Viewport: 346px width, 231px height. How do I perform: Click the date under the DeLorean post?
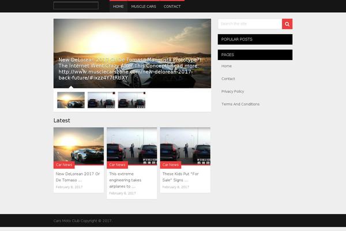(69, 187)
